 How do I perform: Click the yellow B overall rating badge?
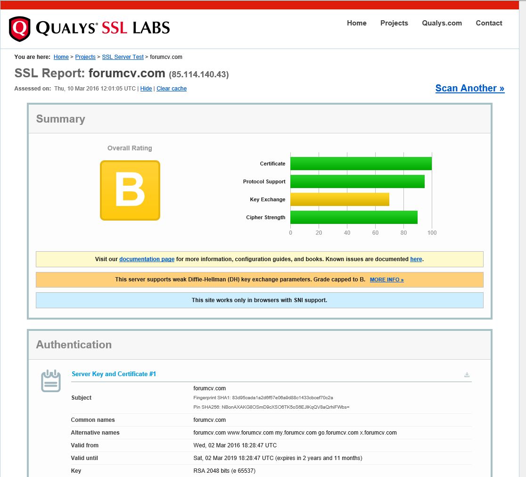[x=130, y=190]
